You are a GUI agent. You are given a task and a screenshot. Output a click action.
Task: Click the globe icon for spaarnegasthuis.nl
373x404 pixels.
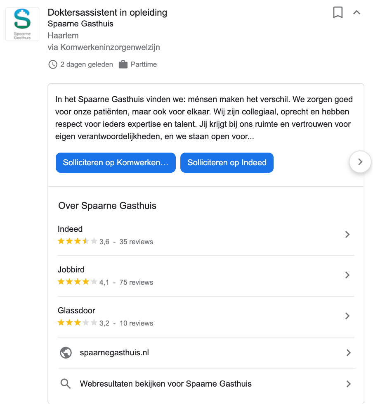(66, 353)
